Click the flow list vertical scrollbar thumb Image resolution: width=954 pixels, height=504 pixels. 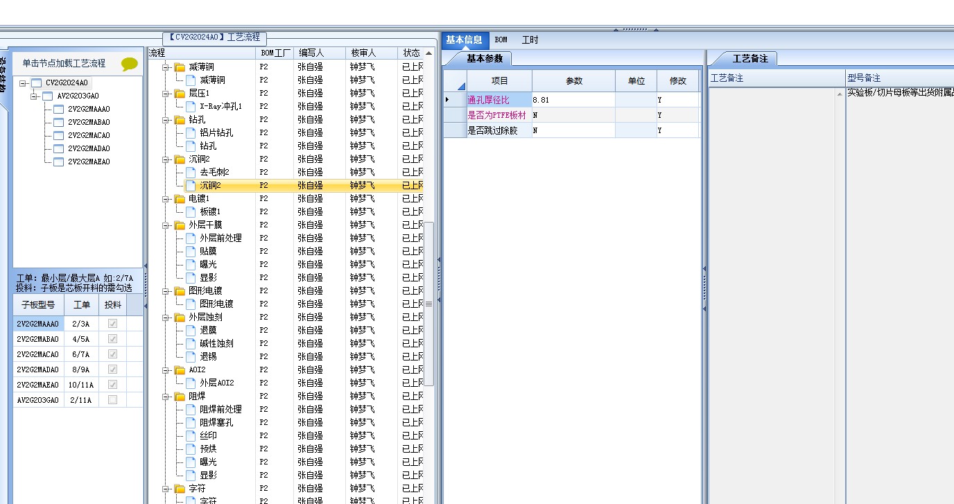point(429,304)
